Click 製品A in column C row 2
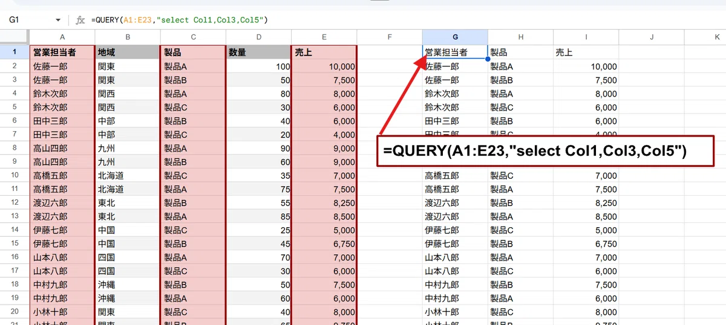Image resolution: width=726 pixels, height=325 pixels. click(x=193, y=66)
